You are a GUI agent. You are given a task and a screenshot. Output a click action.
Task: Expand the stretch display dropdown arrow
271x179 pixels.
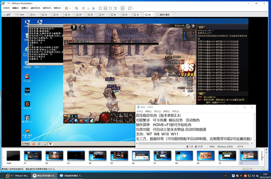click(x=133, y=8)
